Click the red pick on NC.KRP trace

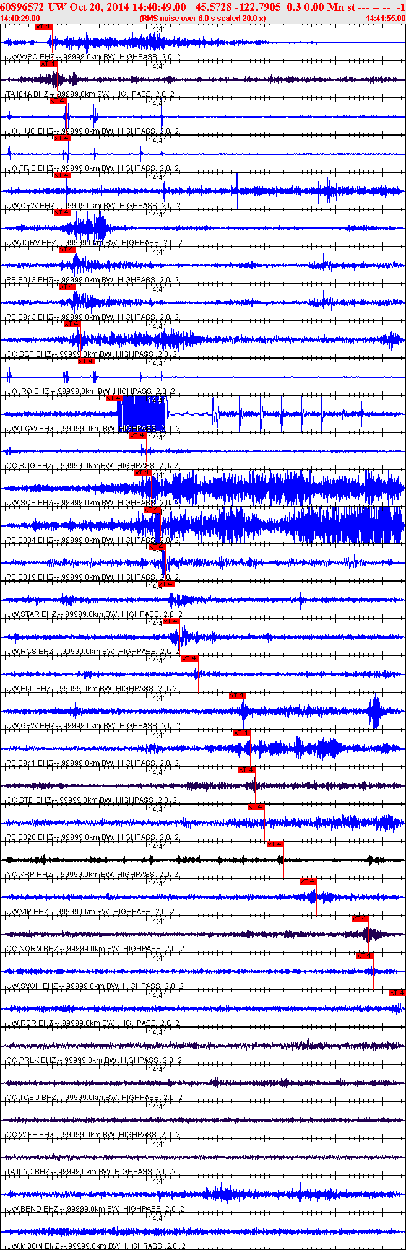pos(275,844)
